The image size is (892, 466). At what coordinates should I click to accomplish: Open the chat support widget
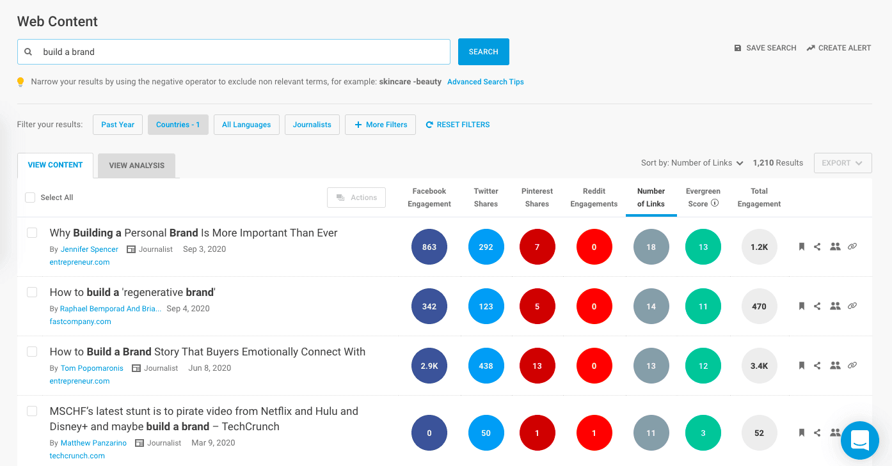(860, 440)
